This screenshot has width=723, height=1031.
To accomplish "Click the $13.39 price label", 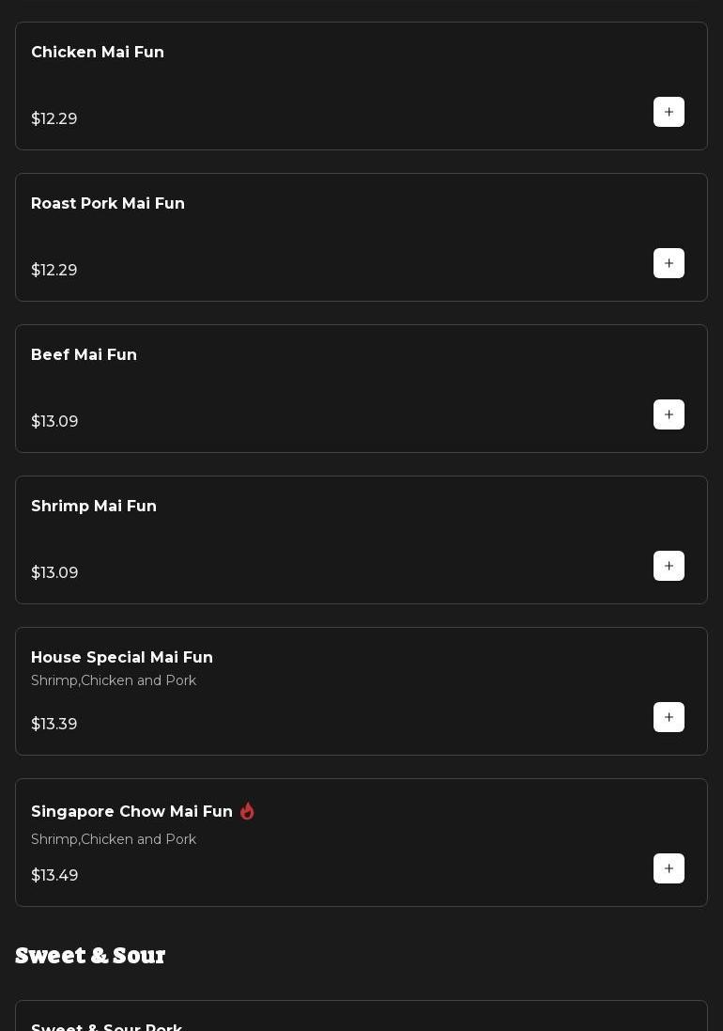I will 54,725.
